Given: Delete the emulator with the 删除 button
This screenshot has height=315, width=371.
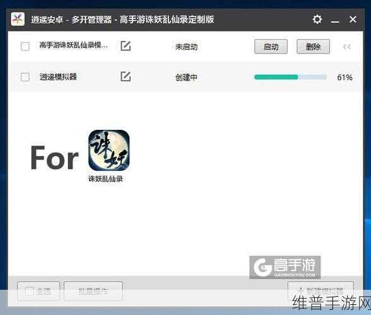Looking at the screenshot, I should (313, 47).
